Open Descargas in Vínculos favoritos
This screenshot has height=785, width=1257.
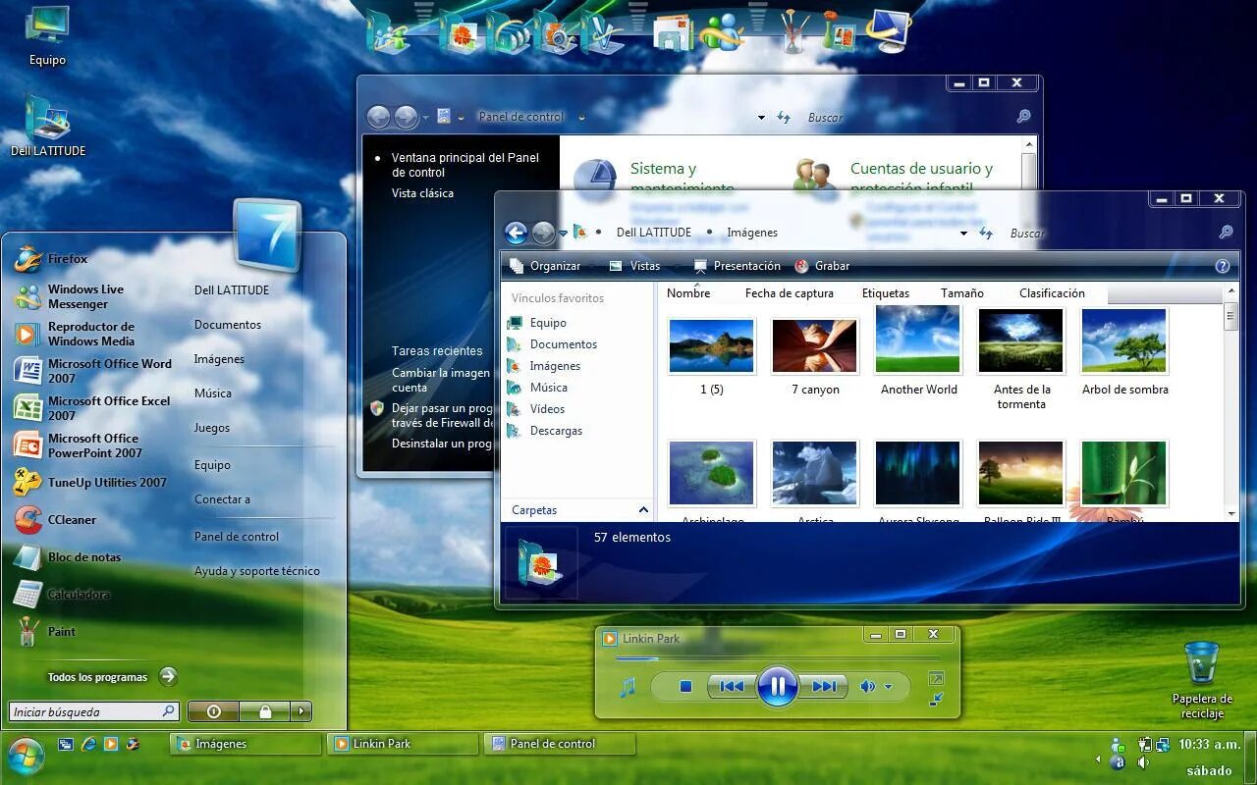pyautogui.click(x=545, y=431)
